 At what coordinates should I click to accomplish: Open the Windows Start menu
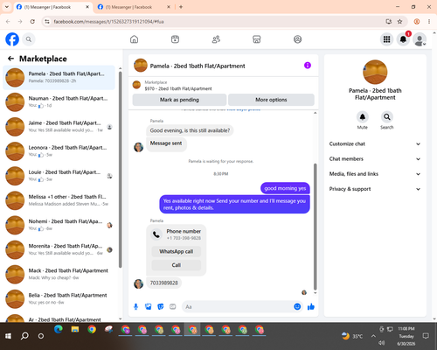(9, 336)
